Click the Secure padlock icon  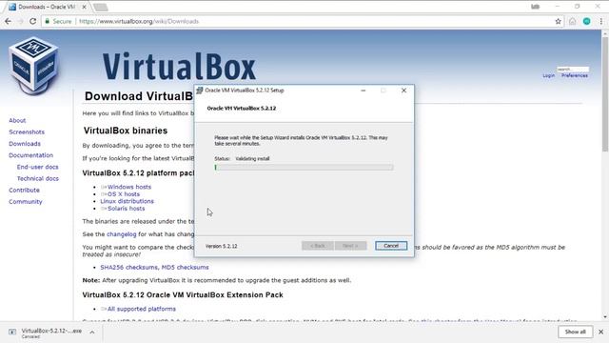[48, 21]
